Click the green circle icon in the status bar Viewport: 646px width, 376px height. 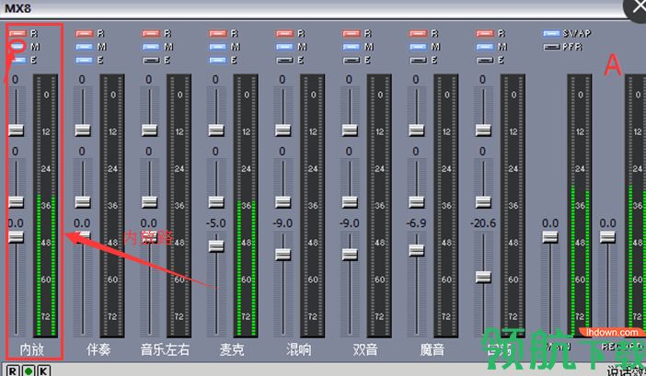28,371
